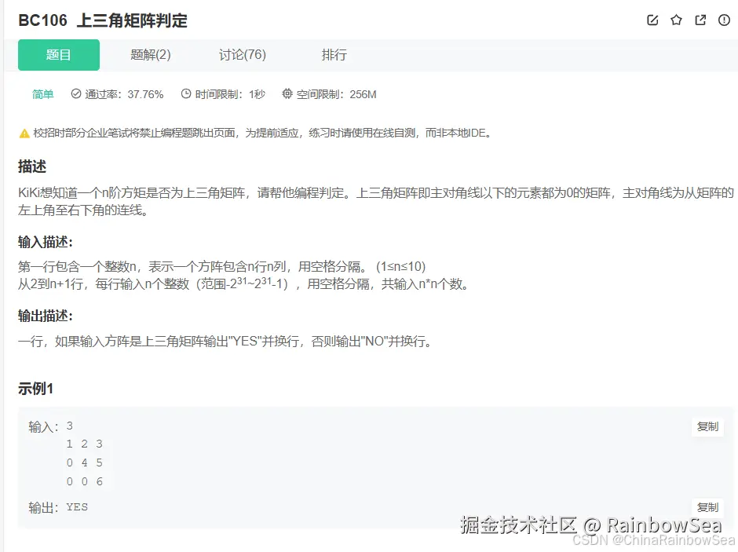View the 排行 tab
This screenshot has width=738, height=552.
click(334, 55)
